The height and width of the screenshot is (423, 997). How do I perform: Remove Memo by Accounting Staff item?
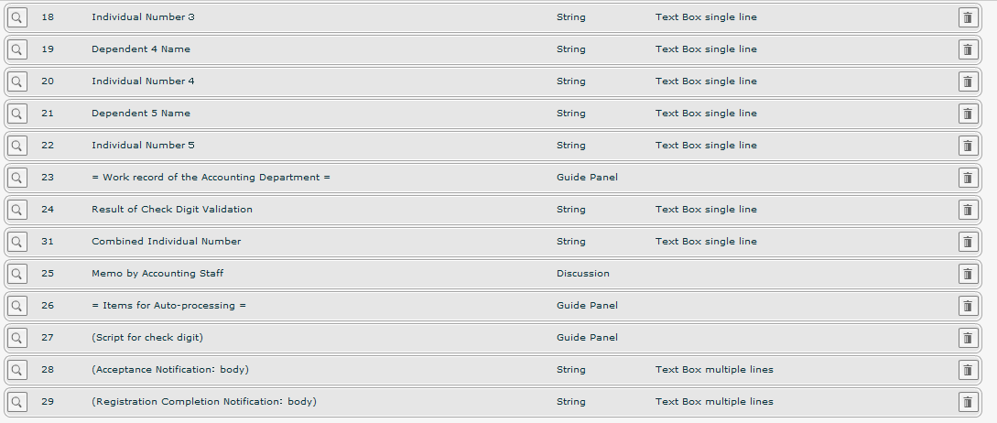[x=968, y=274]
